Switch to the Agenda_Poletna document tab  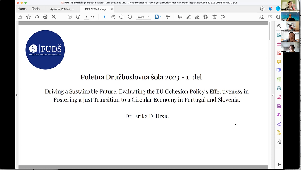(62, 9)
